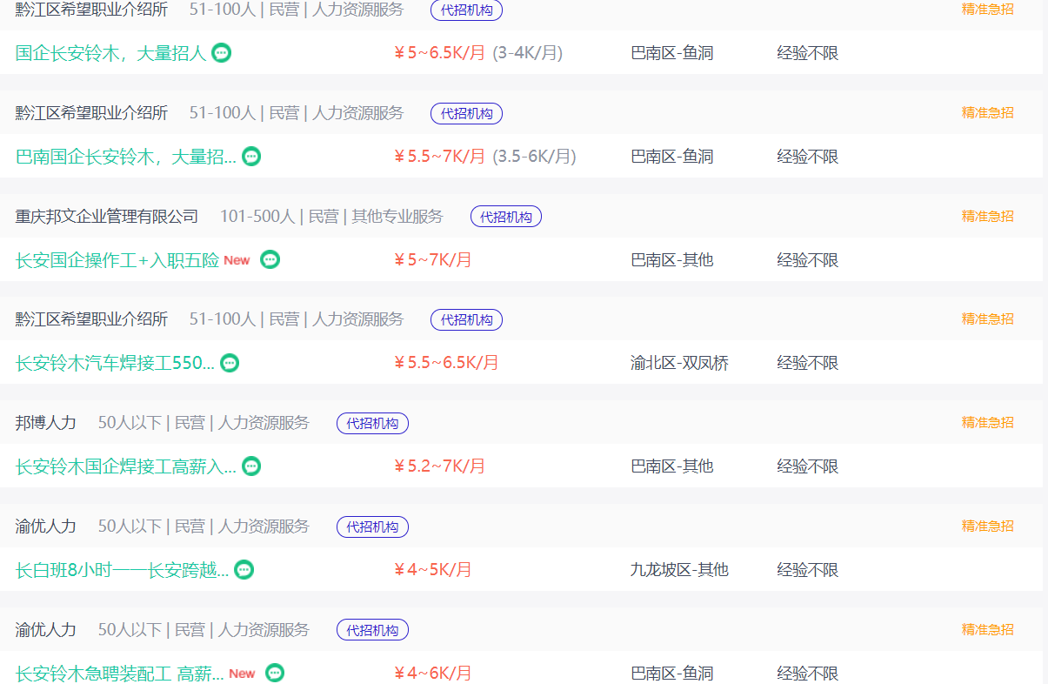Click chat icon beside 国企长安铃木，大量招人
1048x684 pixels.
point(222,53)
